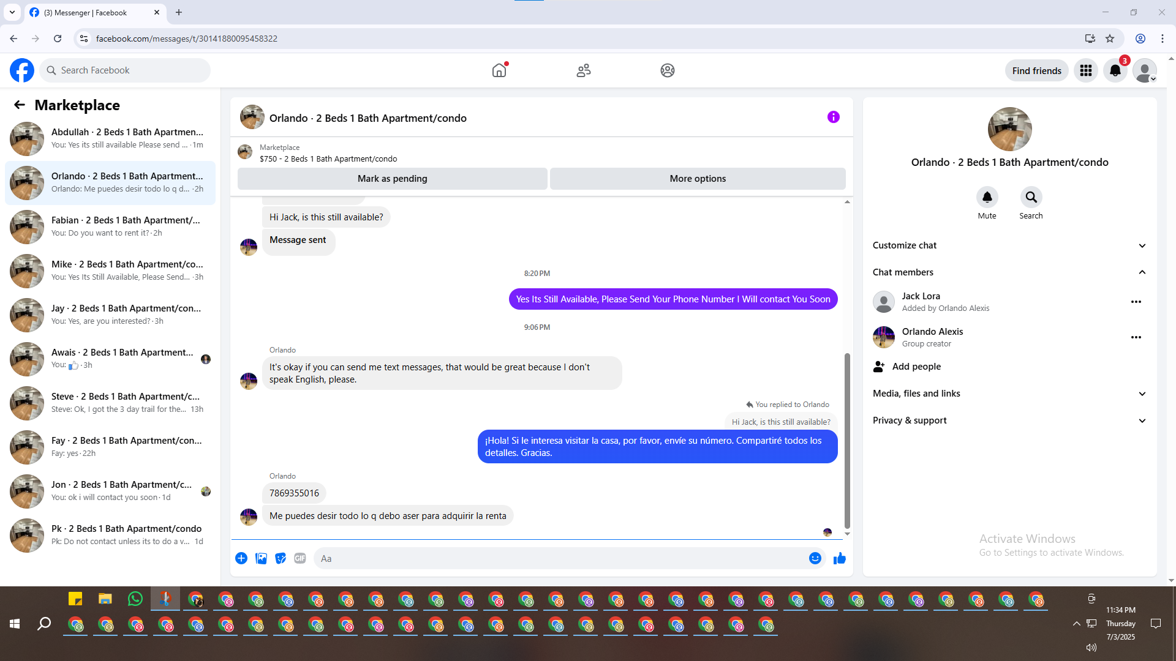
Task: Open Facebook apps grid menu
Action: (x=1085, y=70)
